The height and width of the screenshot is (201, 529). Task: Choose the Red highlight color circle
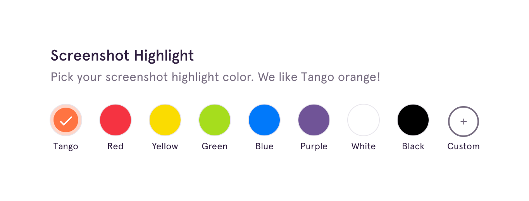tap(115, 120)
